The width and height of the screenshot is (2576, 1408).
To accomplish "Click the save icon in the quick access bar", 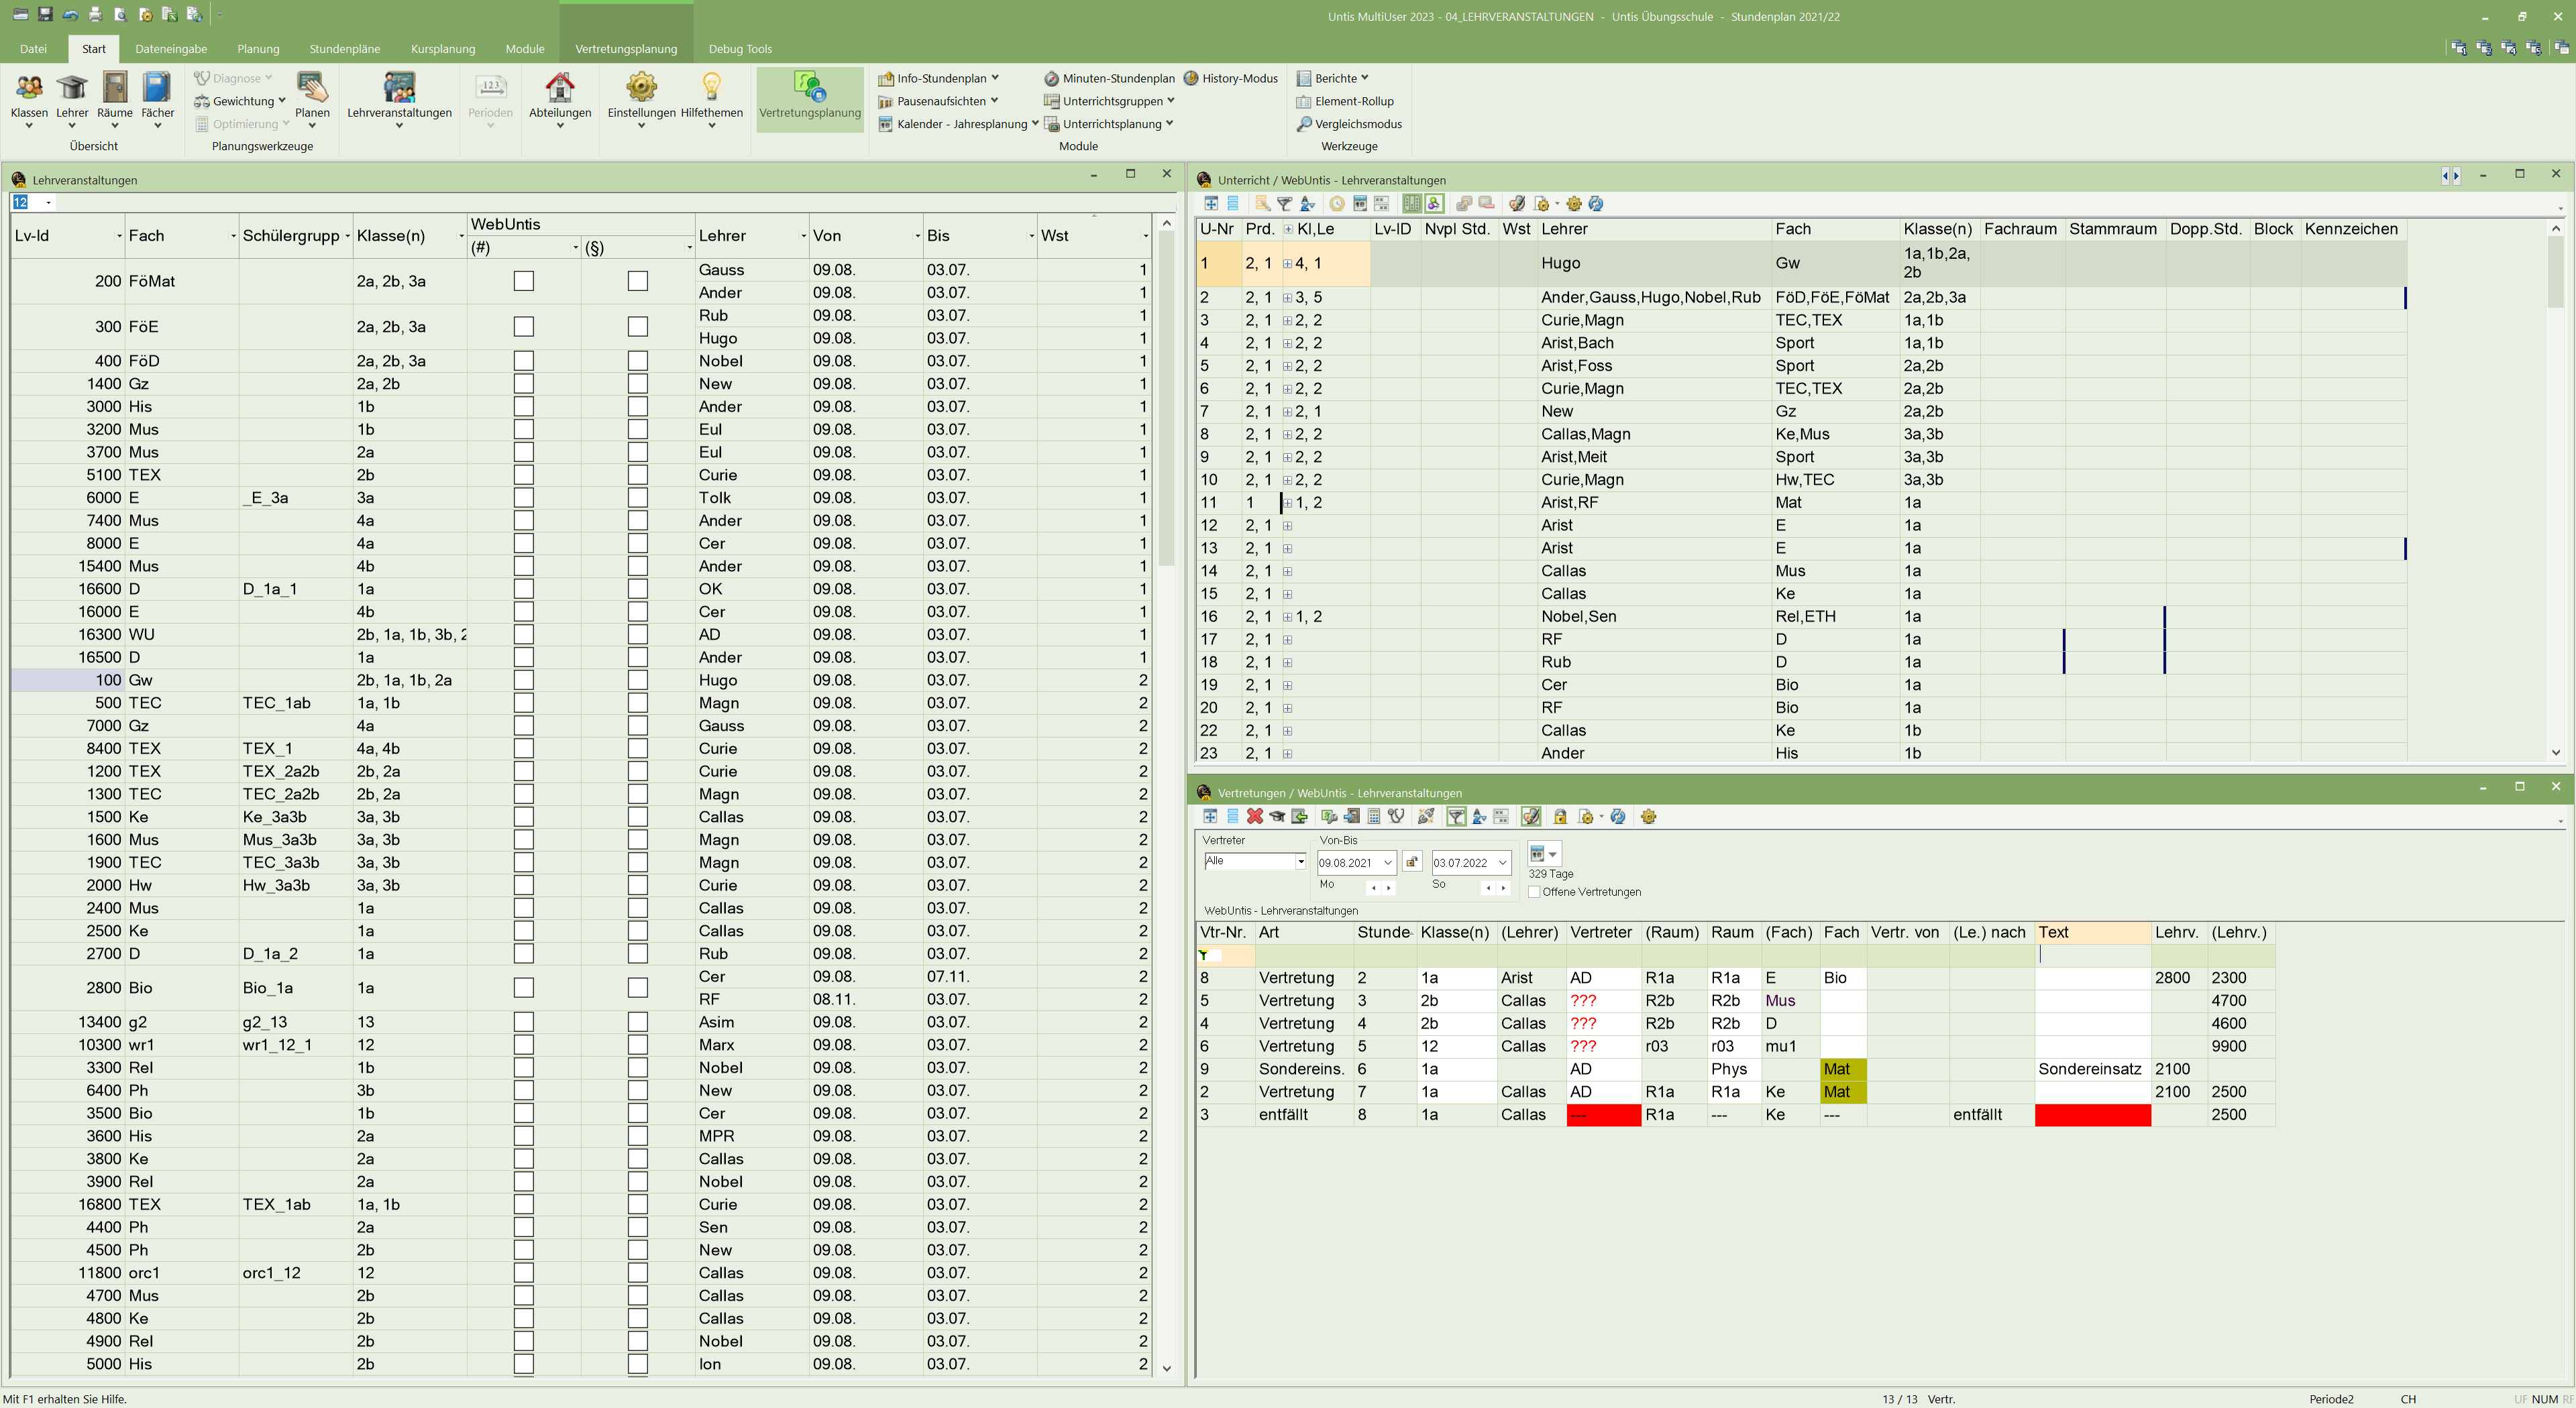I will click(45, 14).
